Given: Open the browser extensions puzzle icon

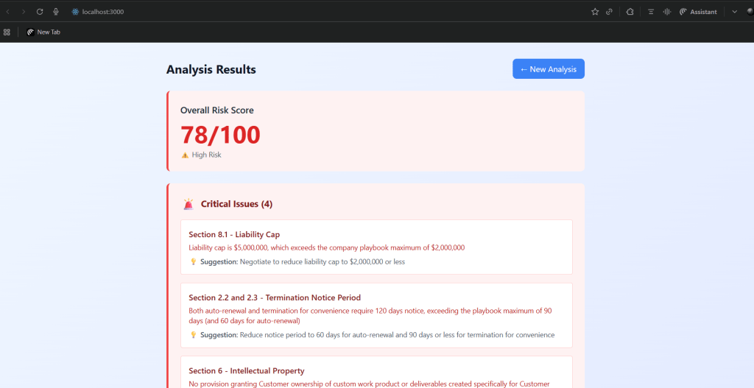Looking at the screenshot, I should (x=630, y=12).
